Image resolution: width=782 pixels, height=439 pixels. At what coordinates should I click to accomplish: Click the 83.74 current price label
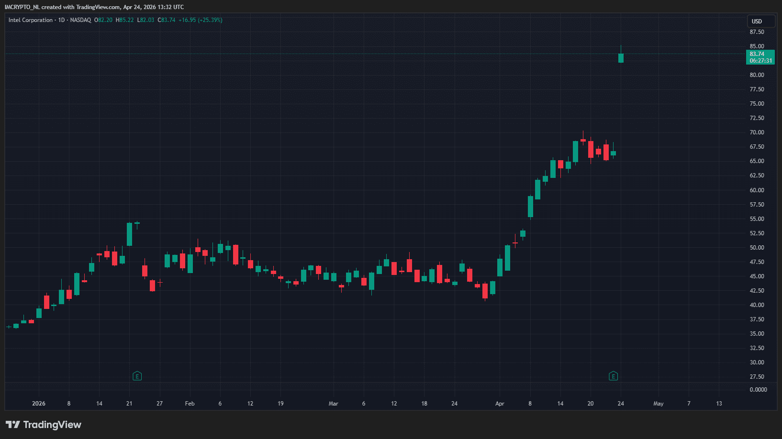(x=757, y=54)
